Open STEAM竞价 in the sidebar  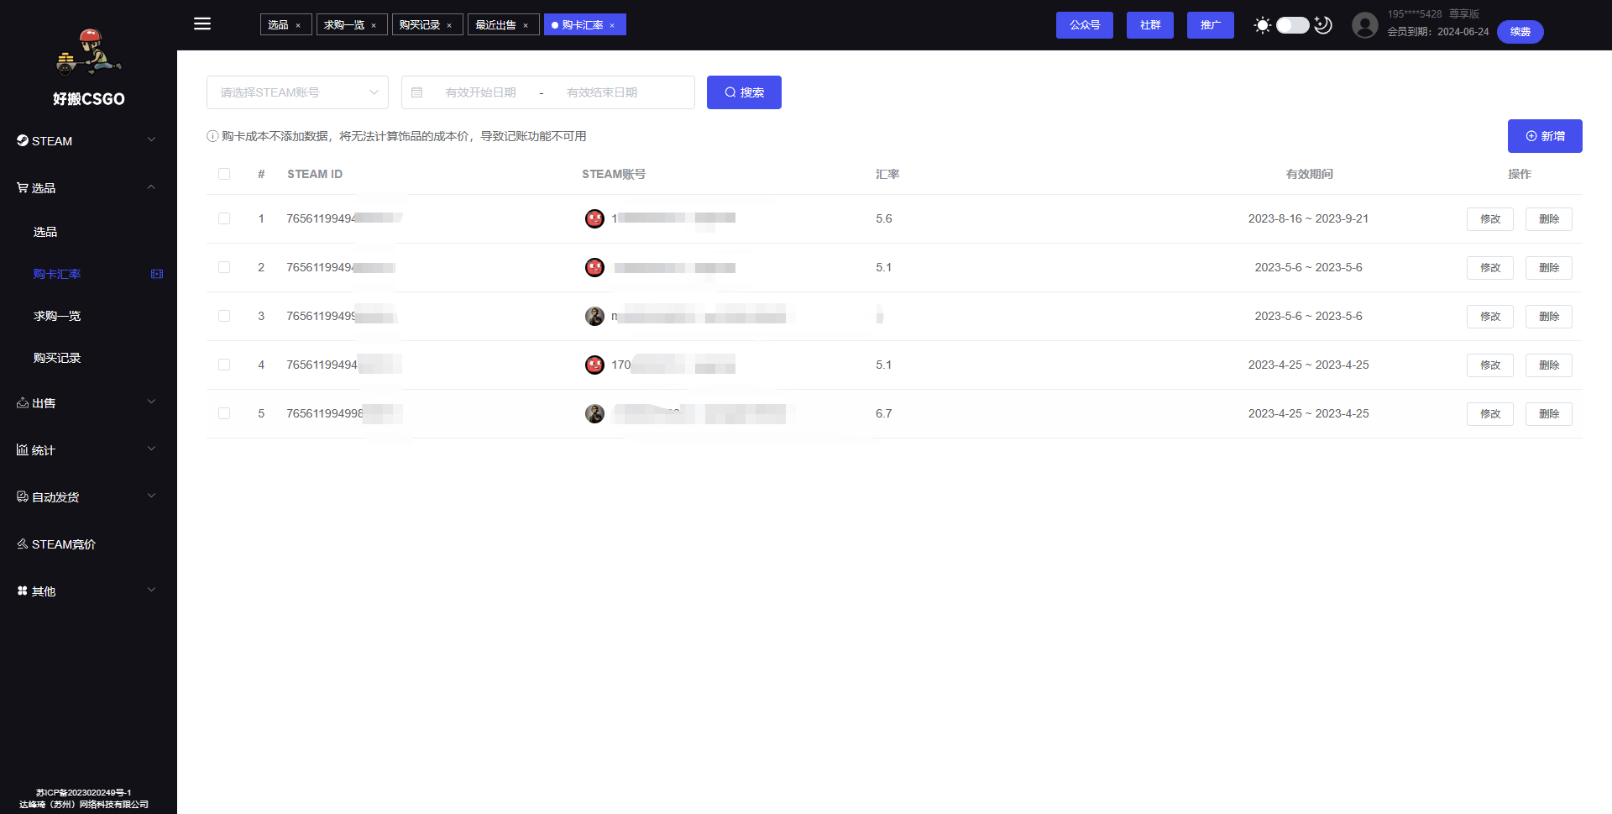[x=88, y=544]
